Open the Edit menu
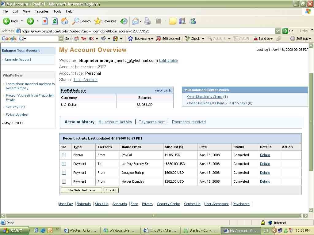 coord(15,11)
